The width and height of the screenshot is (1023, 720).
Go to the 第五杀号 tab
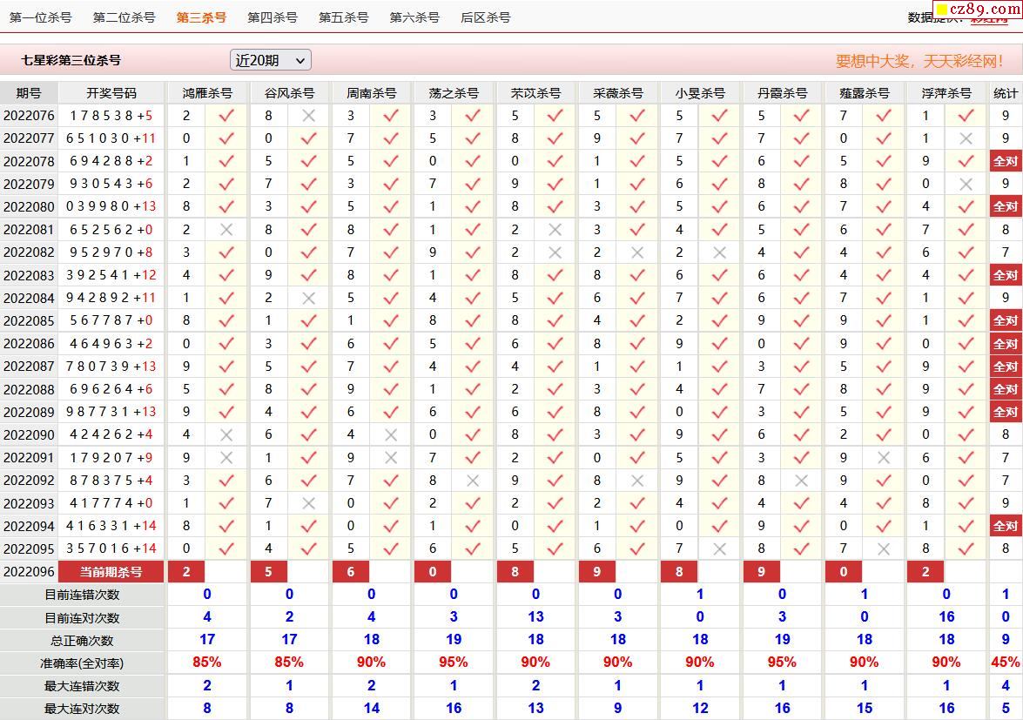click(x=343, y=17)
